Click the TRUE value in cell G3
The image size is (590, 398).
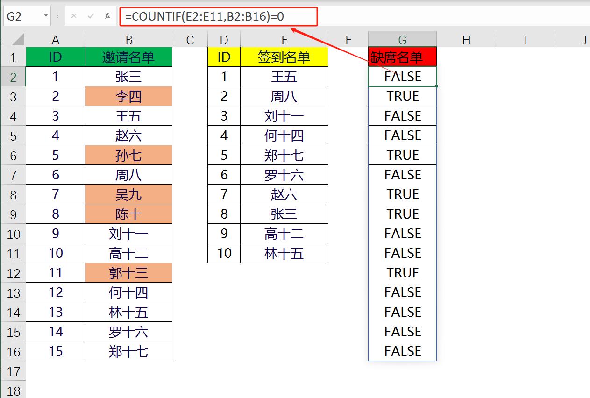click(x=402, y=96)
